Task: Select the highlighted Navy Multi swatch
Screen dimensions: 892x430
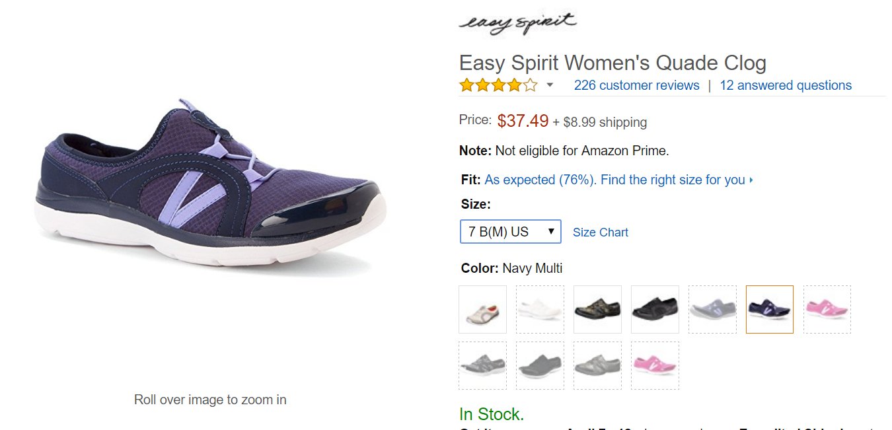Action: [x=770, y=309]
